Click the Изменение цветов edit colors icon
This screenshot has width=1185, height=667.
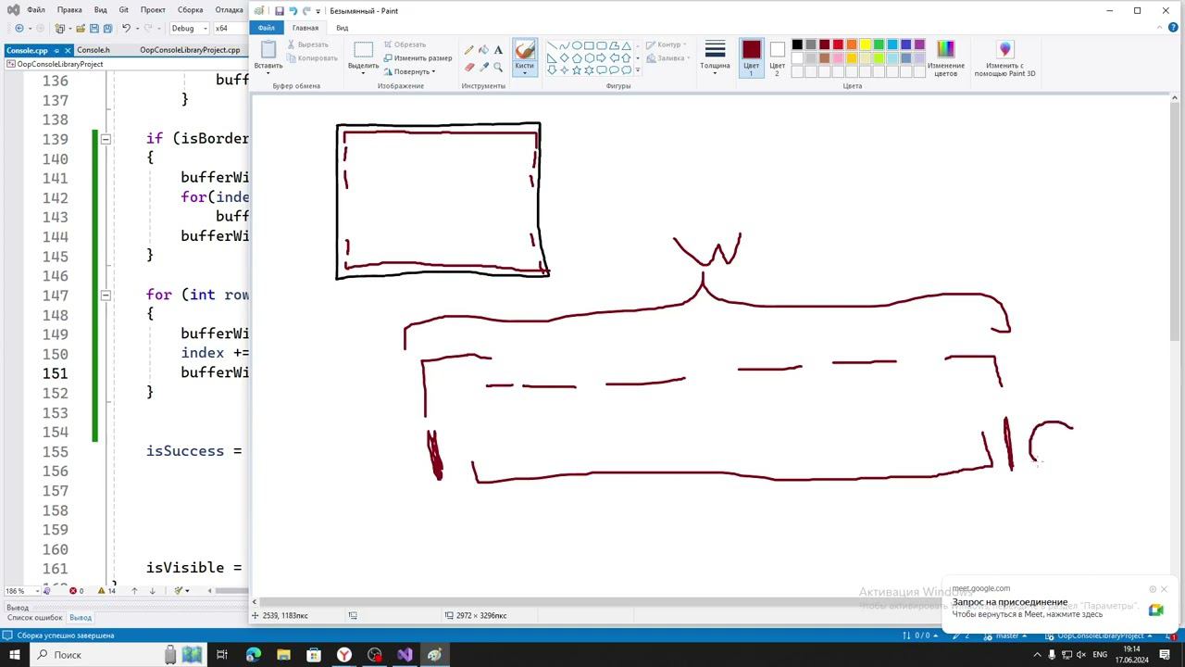[x=945, y=50]
